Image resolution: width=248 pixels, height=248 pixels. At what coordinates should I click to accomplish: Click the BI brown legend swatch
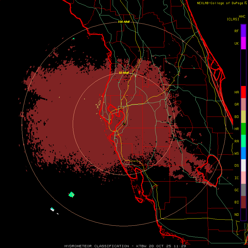[243, 202]
